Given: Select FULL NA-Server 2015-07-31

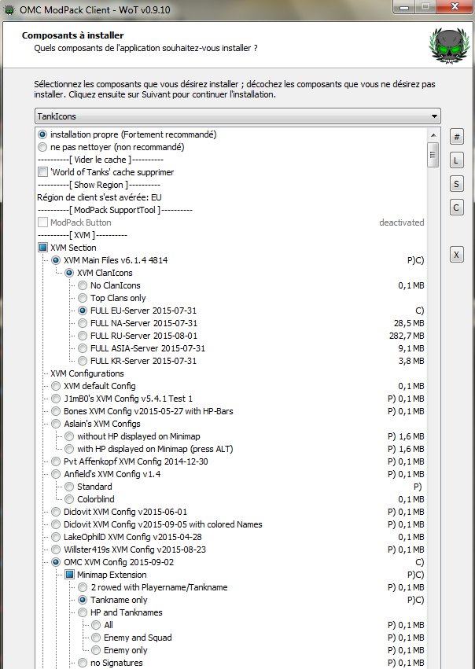Looking at the screenshot, I should (x=83, y=323).
